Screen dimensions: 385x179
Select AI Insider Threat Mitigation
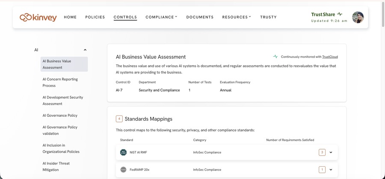[56, 167]
